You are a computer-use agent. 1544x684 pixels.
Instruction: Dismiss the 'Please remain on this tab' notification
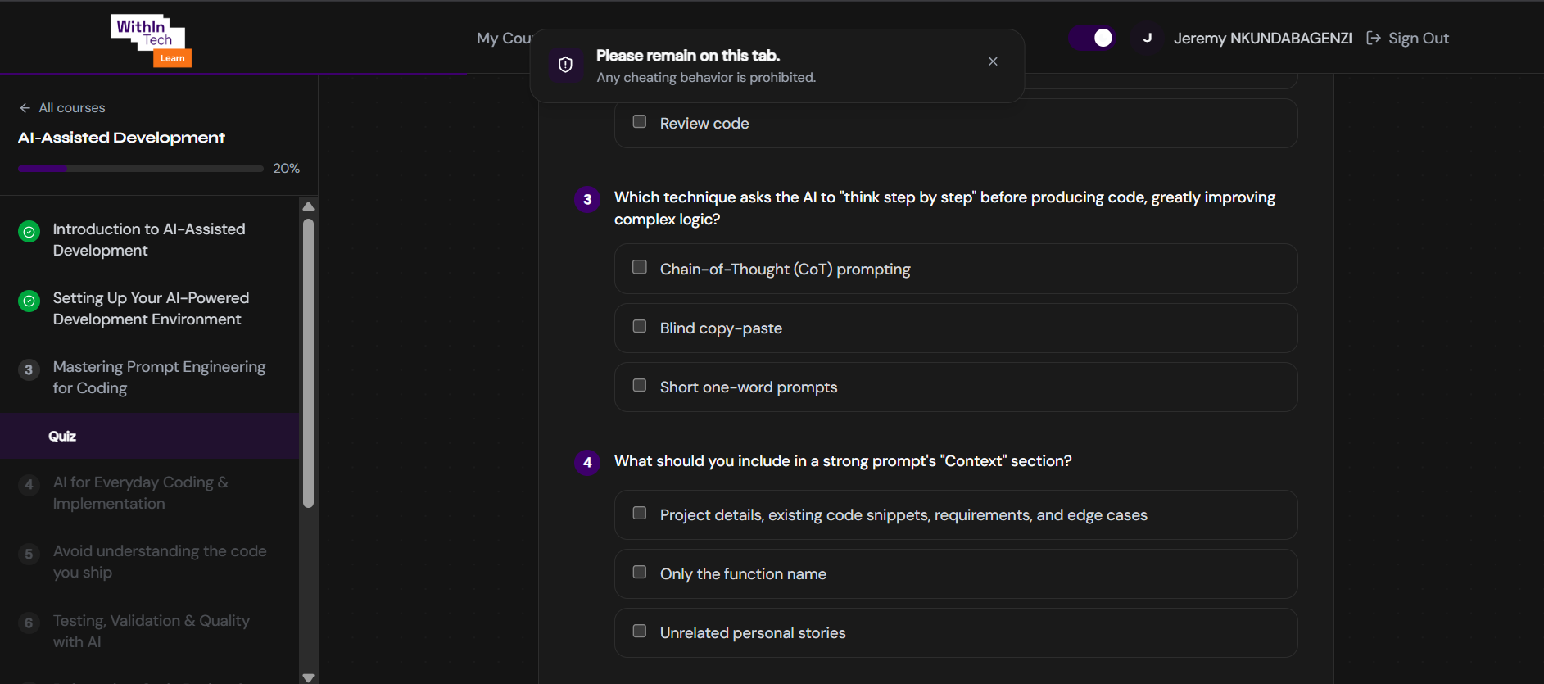[x=993, y=61]
